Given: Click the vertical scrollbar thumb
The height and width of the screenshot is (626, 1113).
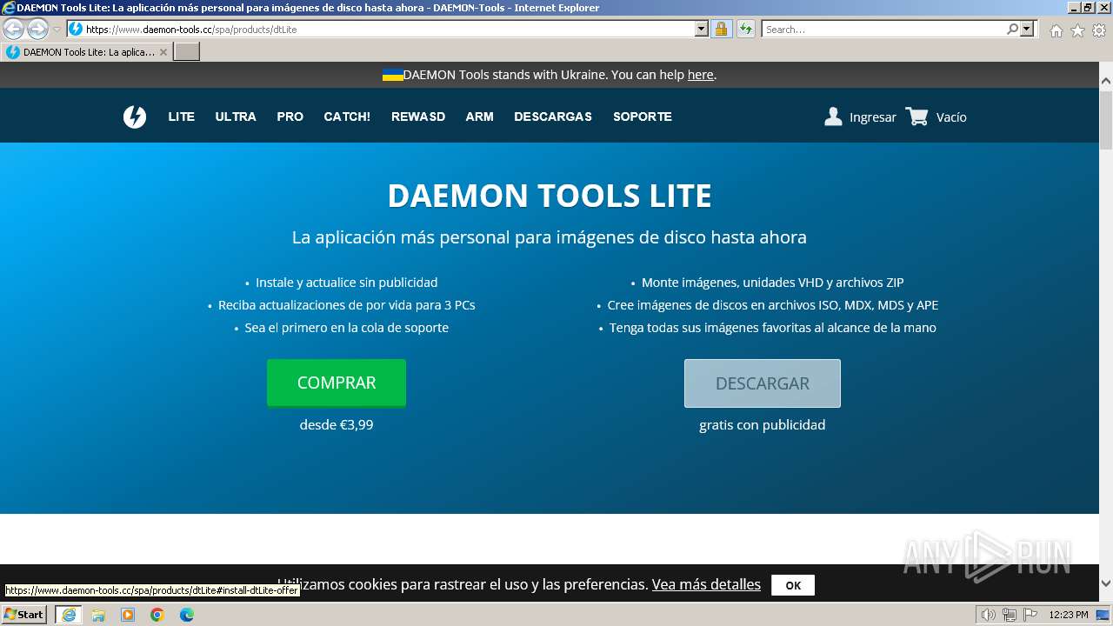Looking at the screenshot, I should coord(1106,120).
